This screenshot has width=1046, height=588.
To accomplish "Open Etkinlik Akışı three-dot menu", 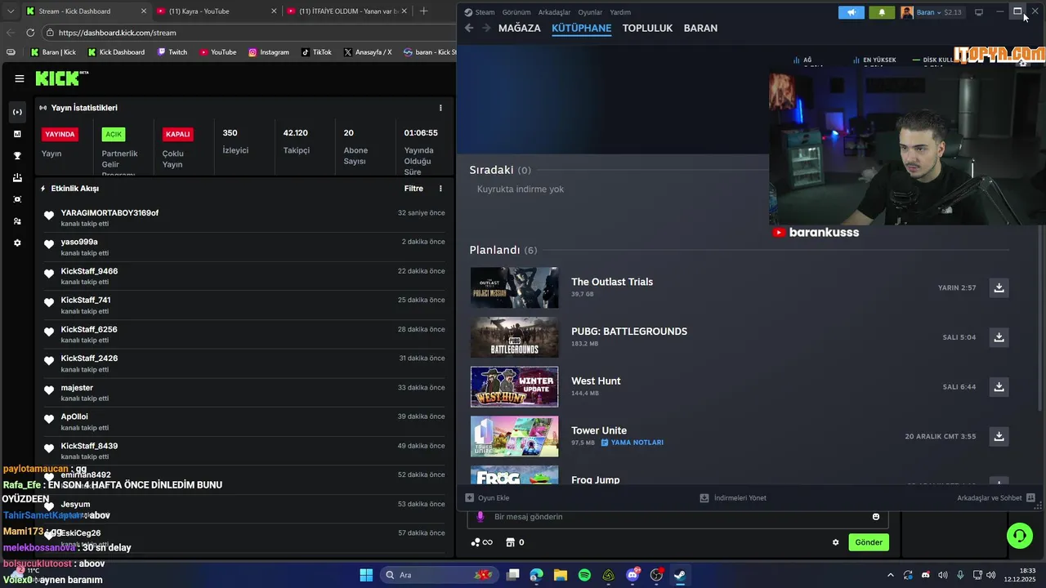I will [x=440, y=189].
